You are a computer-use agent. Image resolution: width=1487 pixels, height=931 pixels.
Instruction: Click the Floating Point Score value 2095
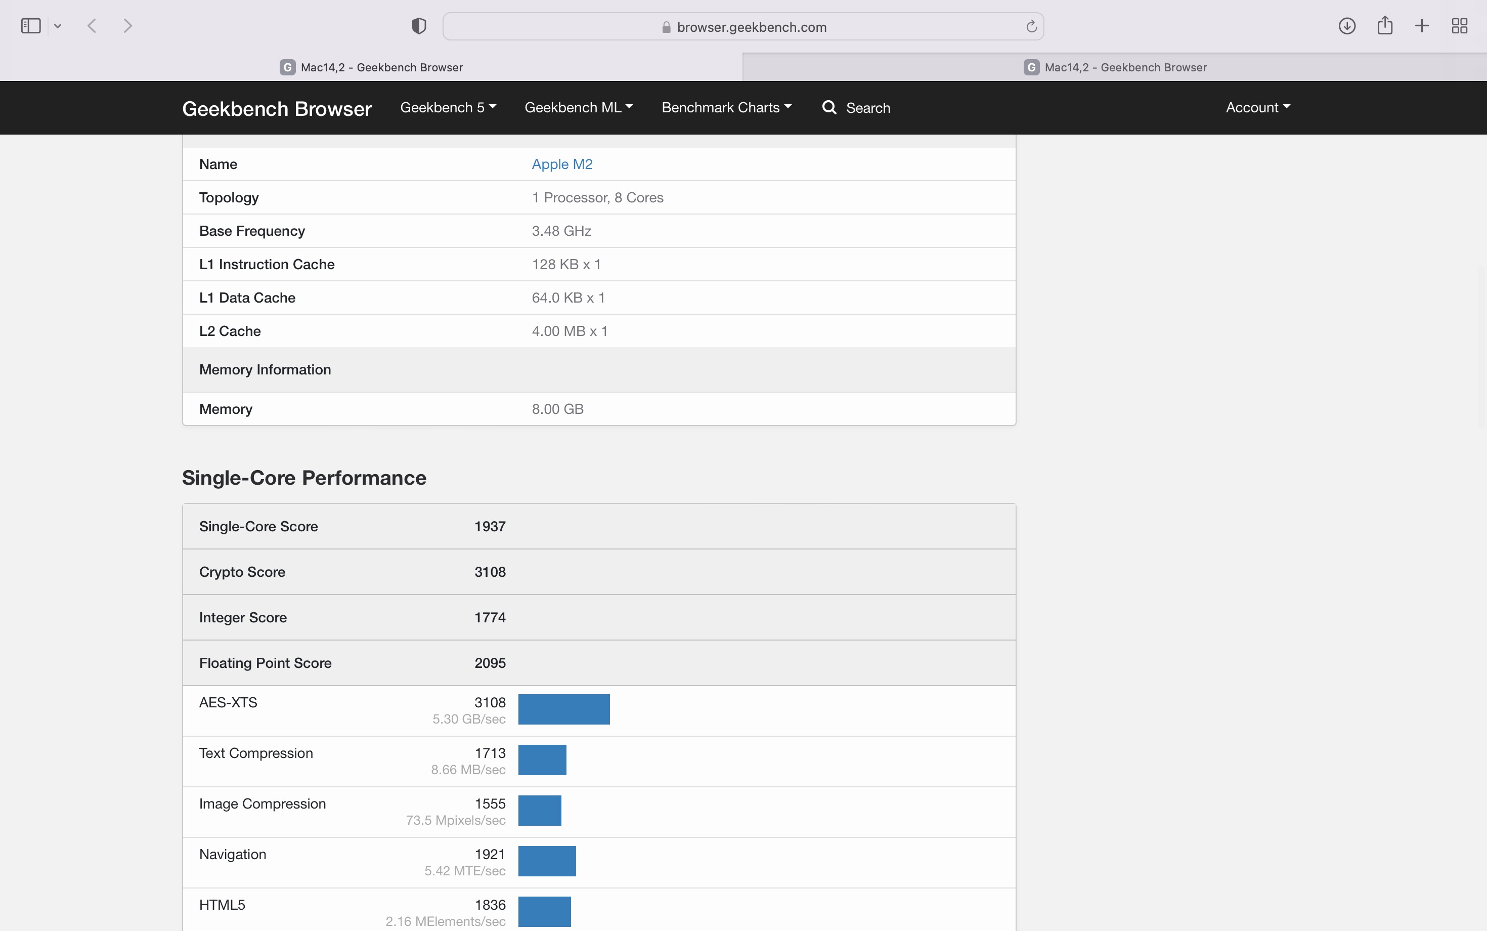[x=490, y=663]
